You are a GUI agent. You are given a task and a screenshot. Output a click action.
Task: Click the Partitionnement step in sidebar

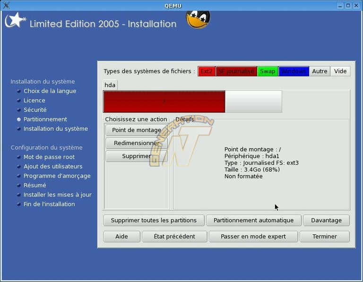(x=45, y=120)
